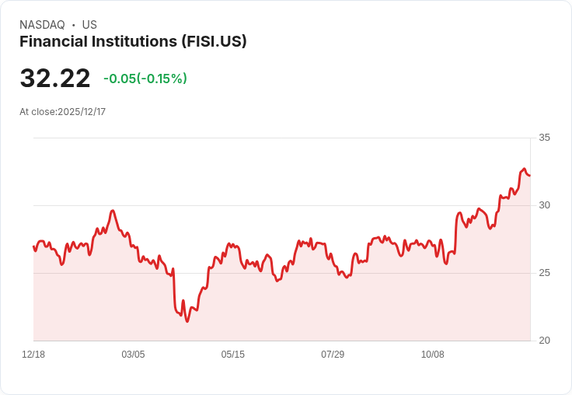Click the chart line's lowest dip near 21.5
The width and height of the screenshot is (572, 395).
pyautogui.click(x=187, y=321)
